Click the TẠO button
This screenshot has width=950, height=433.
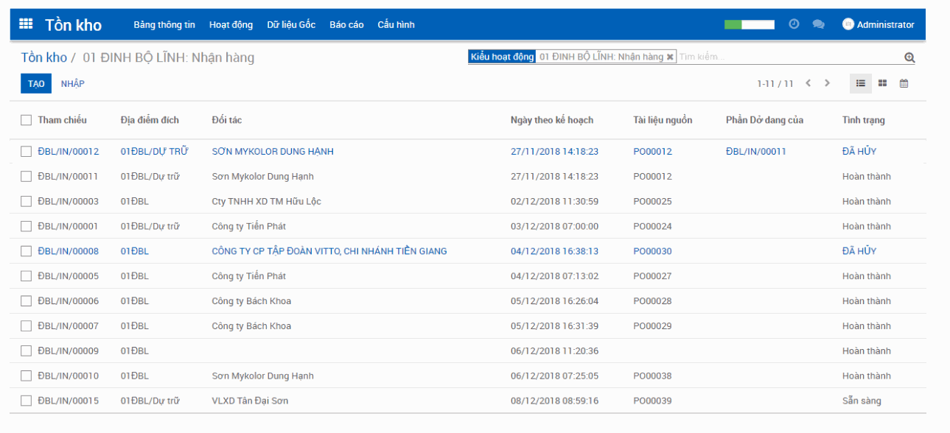35,83
